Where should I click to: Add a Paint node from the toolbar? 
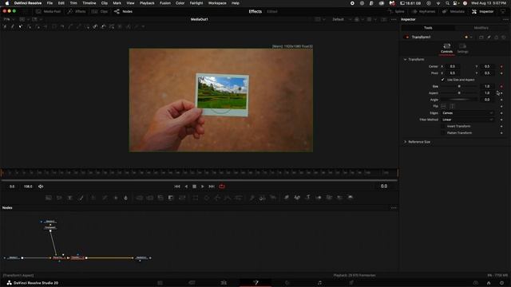tap(81, 198)
